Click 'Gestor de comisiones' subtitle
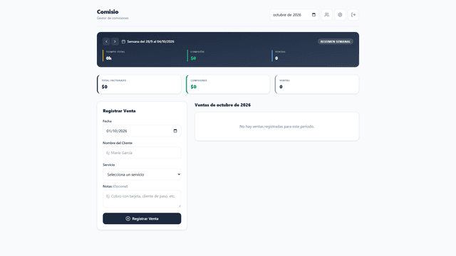The image size is (456, 256). (113, 18)
